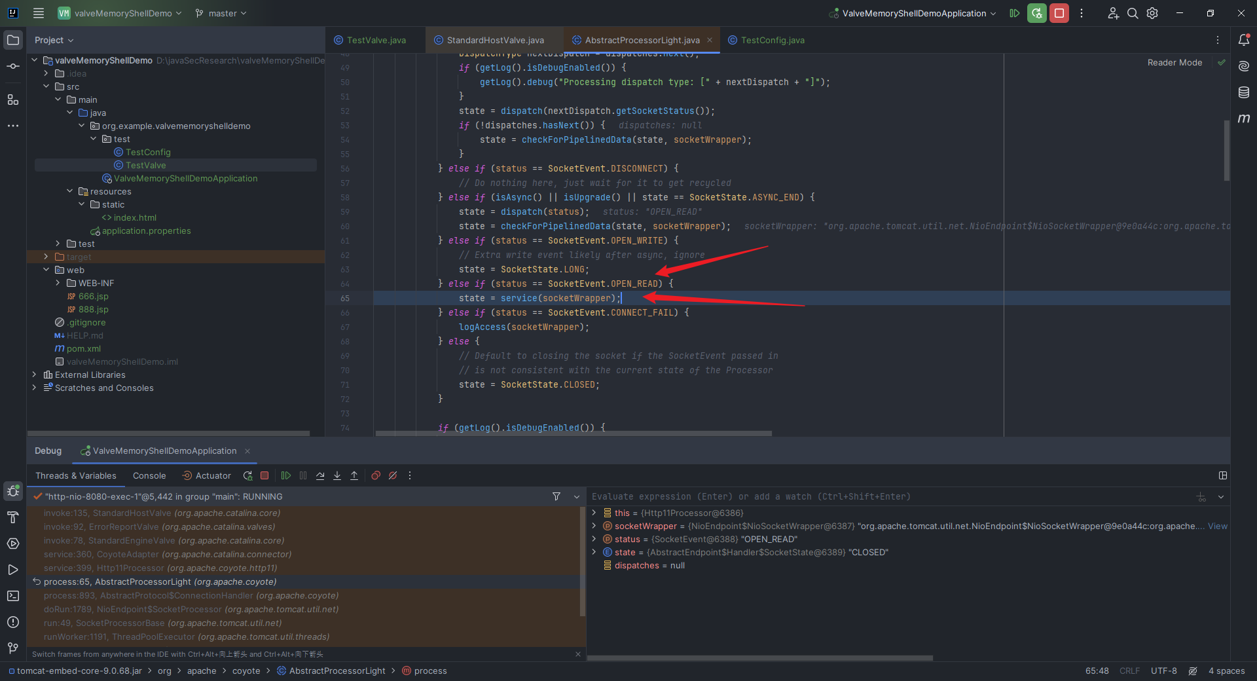Open the Services tool window icon
Viewport: 1257px width, 681px height.
coord(13,543)
